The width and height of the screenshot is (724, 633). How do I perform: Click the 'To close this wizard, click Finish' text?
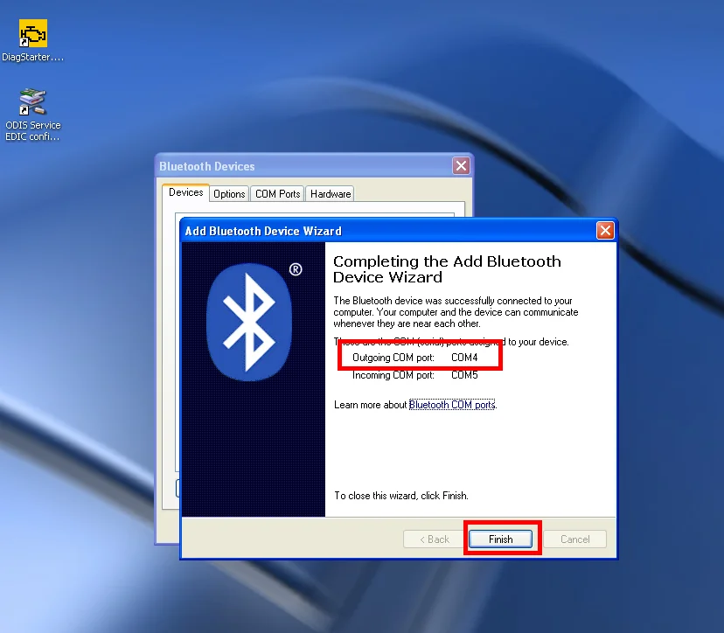[401, 496]
